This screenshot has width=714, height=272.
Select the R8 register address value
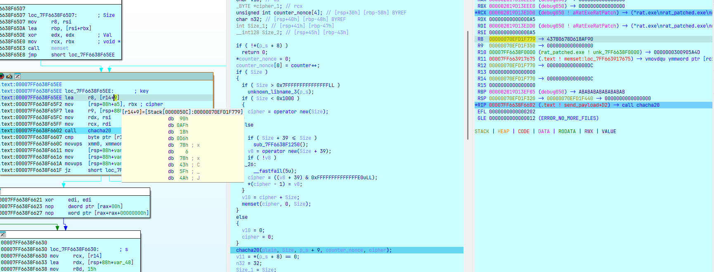[x=512, y=39]
